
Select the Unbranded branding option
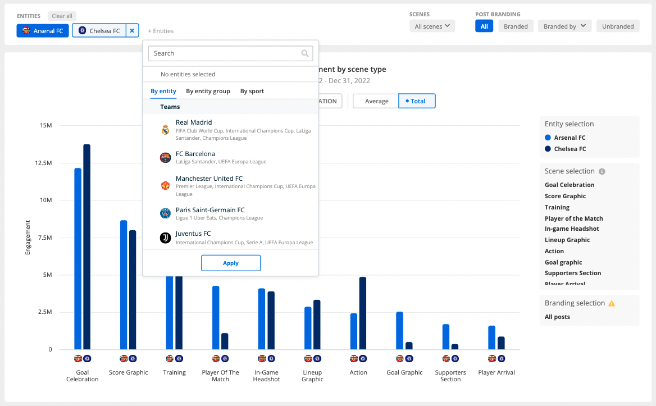pos(618,26)
